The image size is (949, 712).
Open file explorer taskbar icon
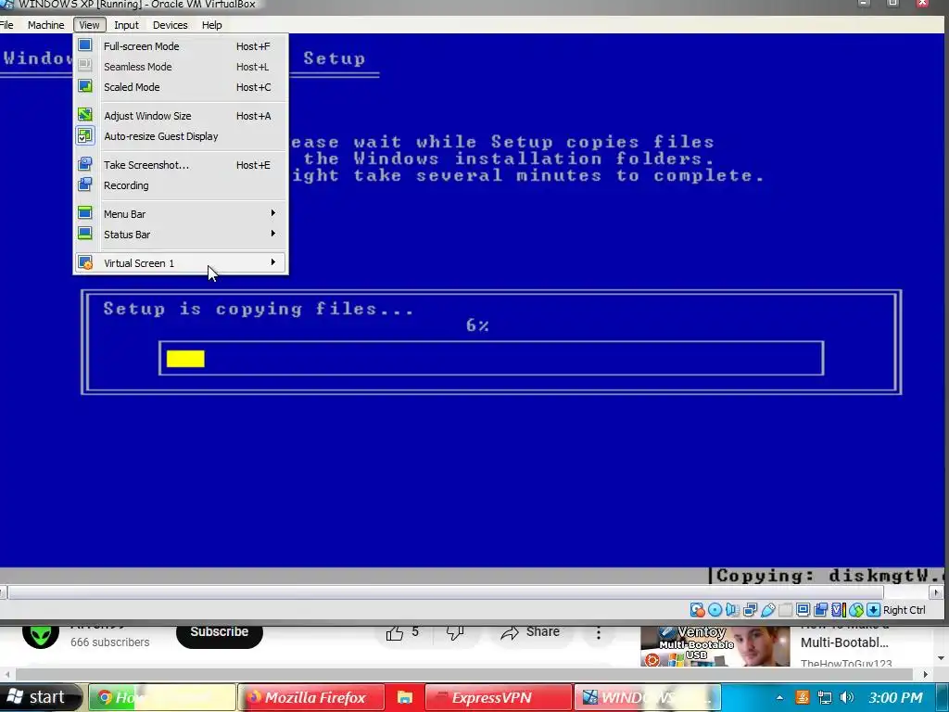click(x=404, y=697)
